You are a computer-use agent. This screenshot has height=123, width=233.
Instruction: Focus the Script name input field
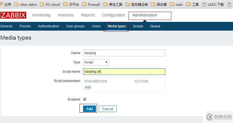point(124,72)
